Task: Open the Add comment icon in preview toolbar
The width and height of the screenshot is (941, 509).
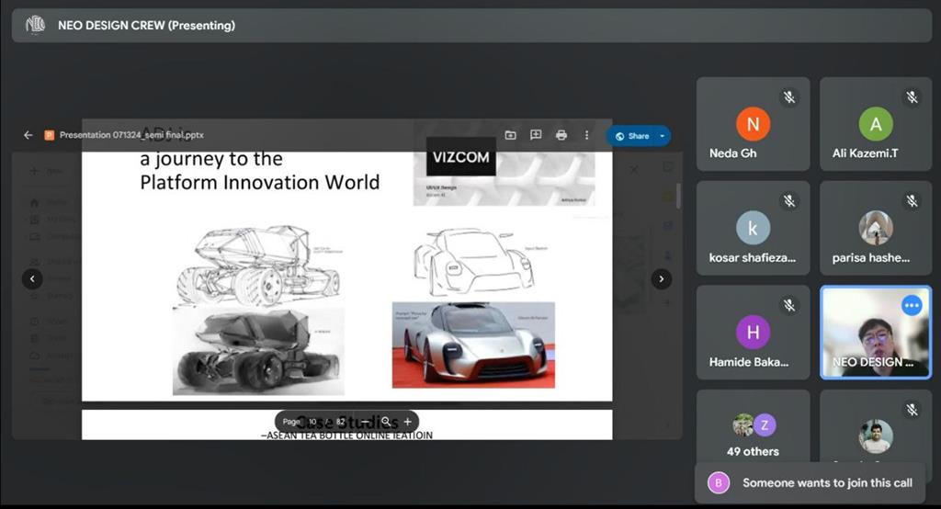Action: click(x=536, y=135)
